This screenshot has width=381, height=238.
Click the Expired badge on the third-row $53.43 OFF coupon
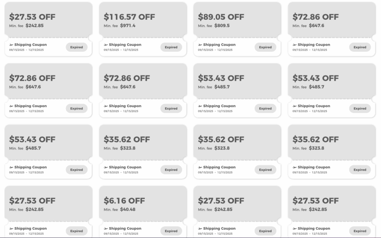point(76,170)
